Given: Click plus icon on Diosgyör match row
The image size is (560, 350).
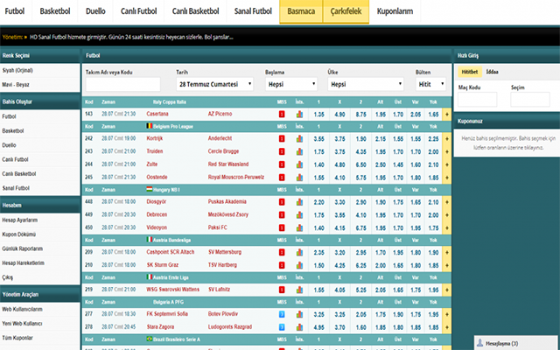Looking at the screenshot, I should (x=447, y=201).
